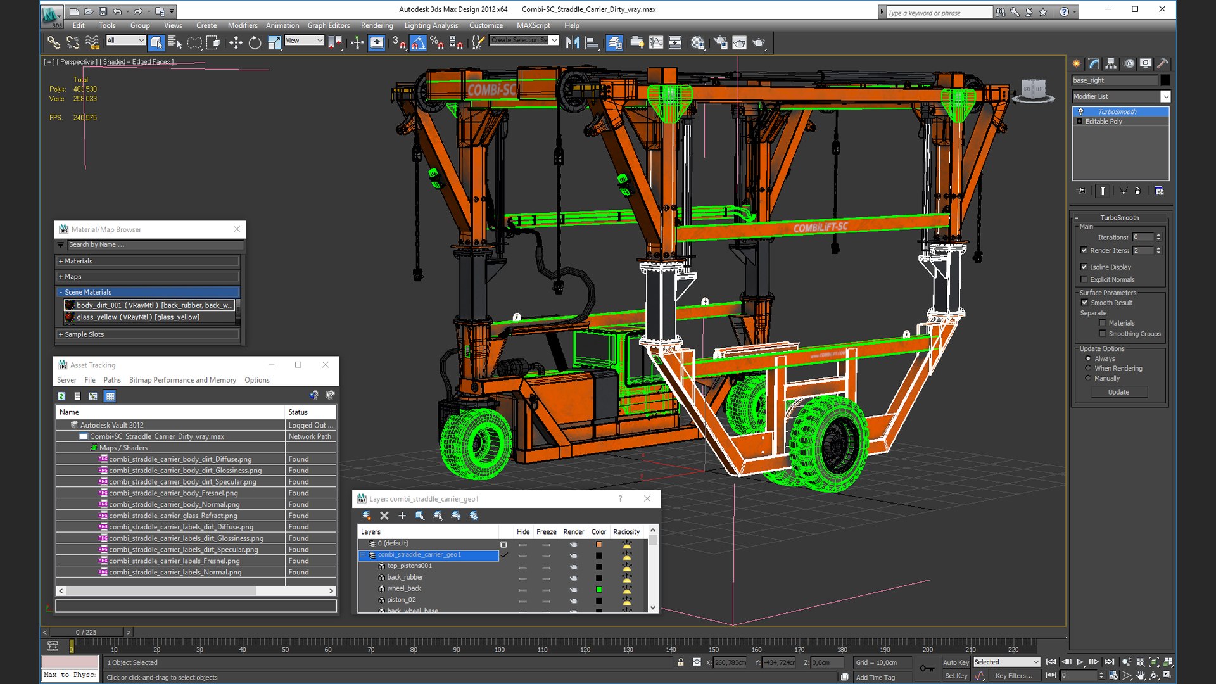
Task: Select When Rendering update option
Action: point(1089,368)
